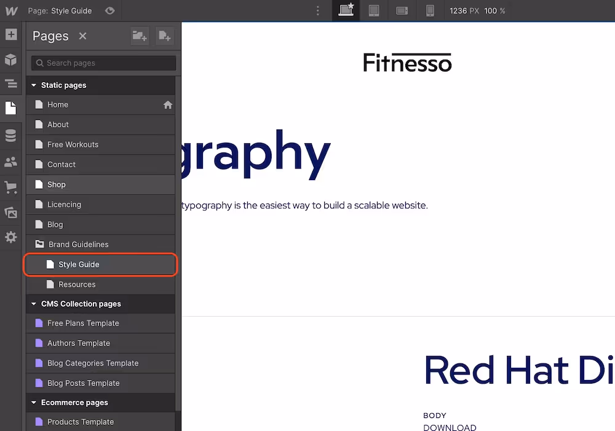Collapse the Ecommerce pages section
615x431 pixels.
click(34, 403)
